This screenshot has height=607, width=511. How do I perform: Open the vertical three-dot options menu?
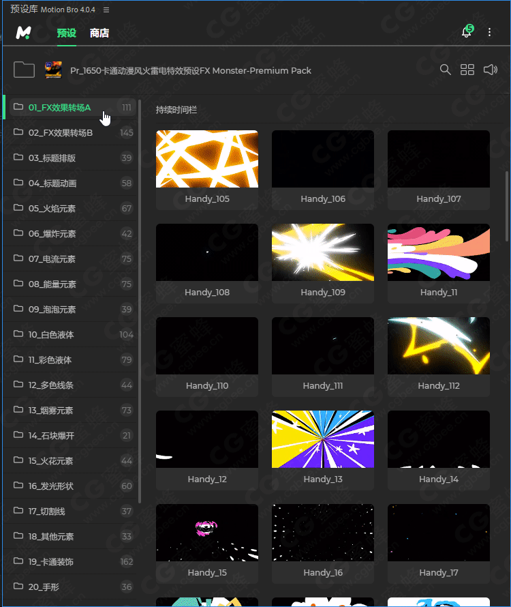tap(489, 32)
